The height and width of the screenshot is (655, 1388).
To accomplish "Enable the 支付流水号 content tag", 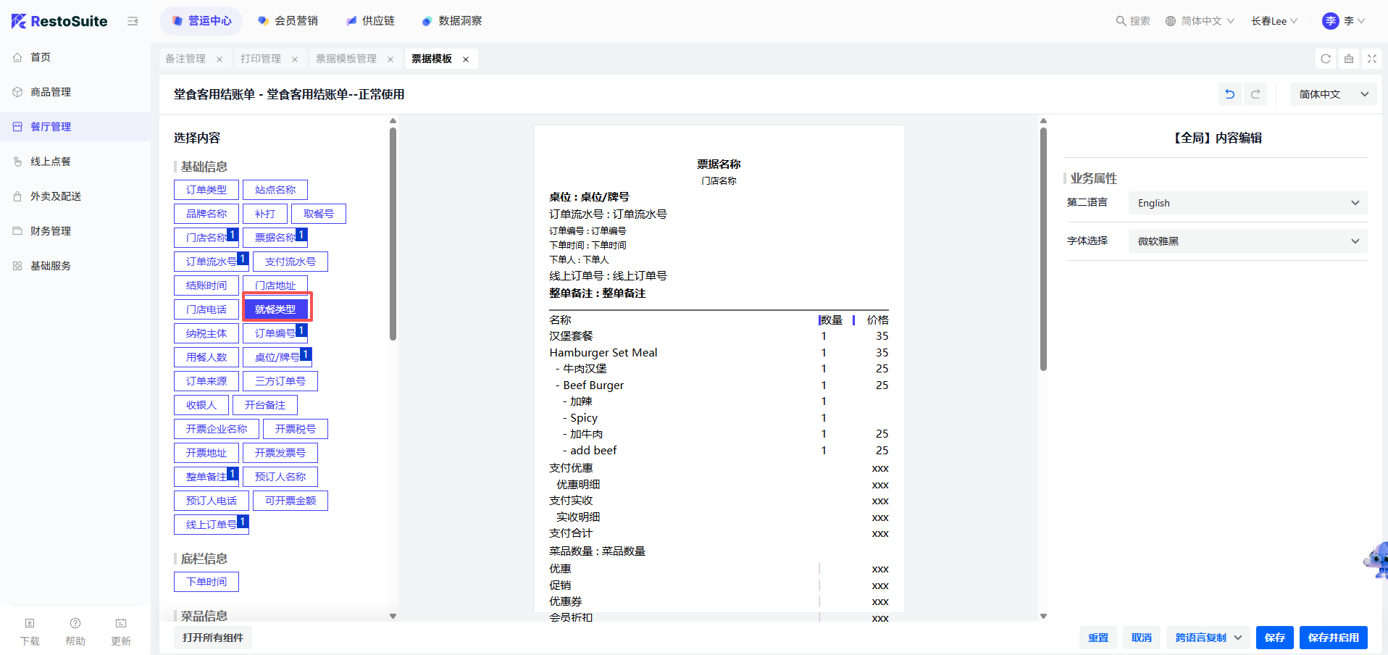I will click(290, 262).
